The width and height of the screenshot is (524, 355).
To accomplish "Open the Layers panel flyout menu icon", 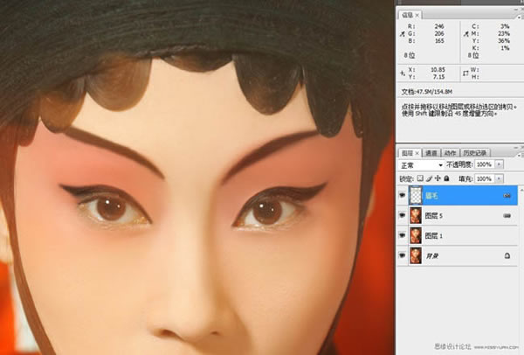I will pos(521,155).
